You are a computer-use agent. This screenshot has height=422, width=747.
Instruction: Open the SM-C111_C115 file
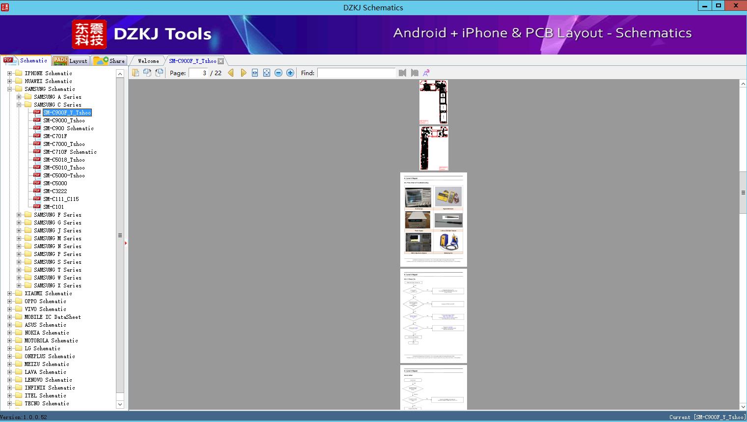(61, 199)
